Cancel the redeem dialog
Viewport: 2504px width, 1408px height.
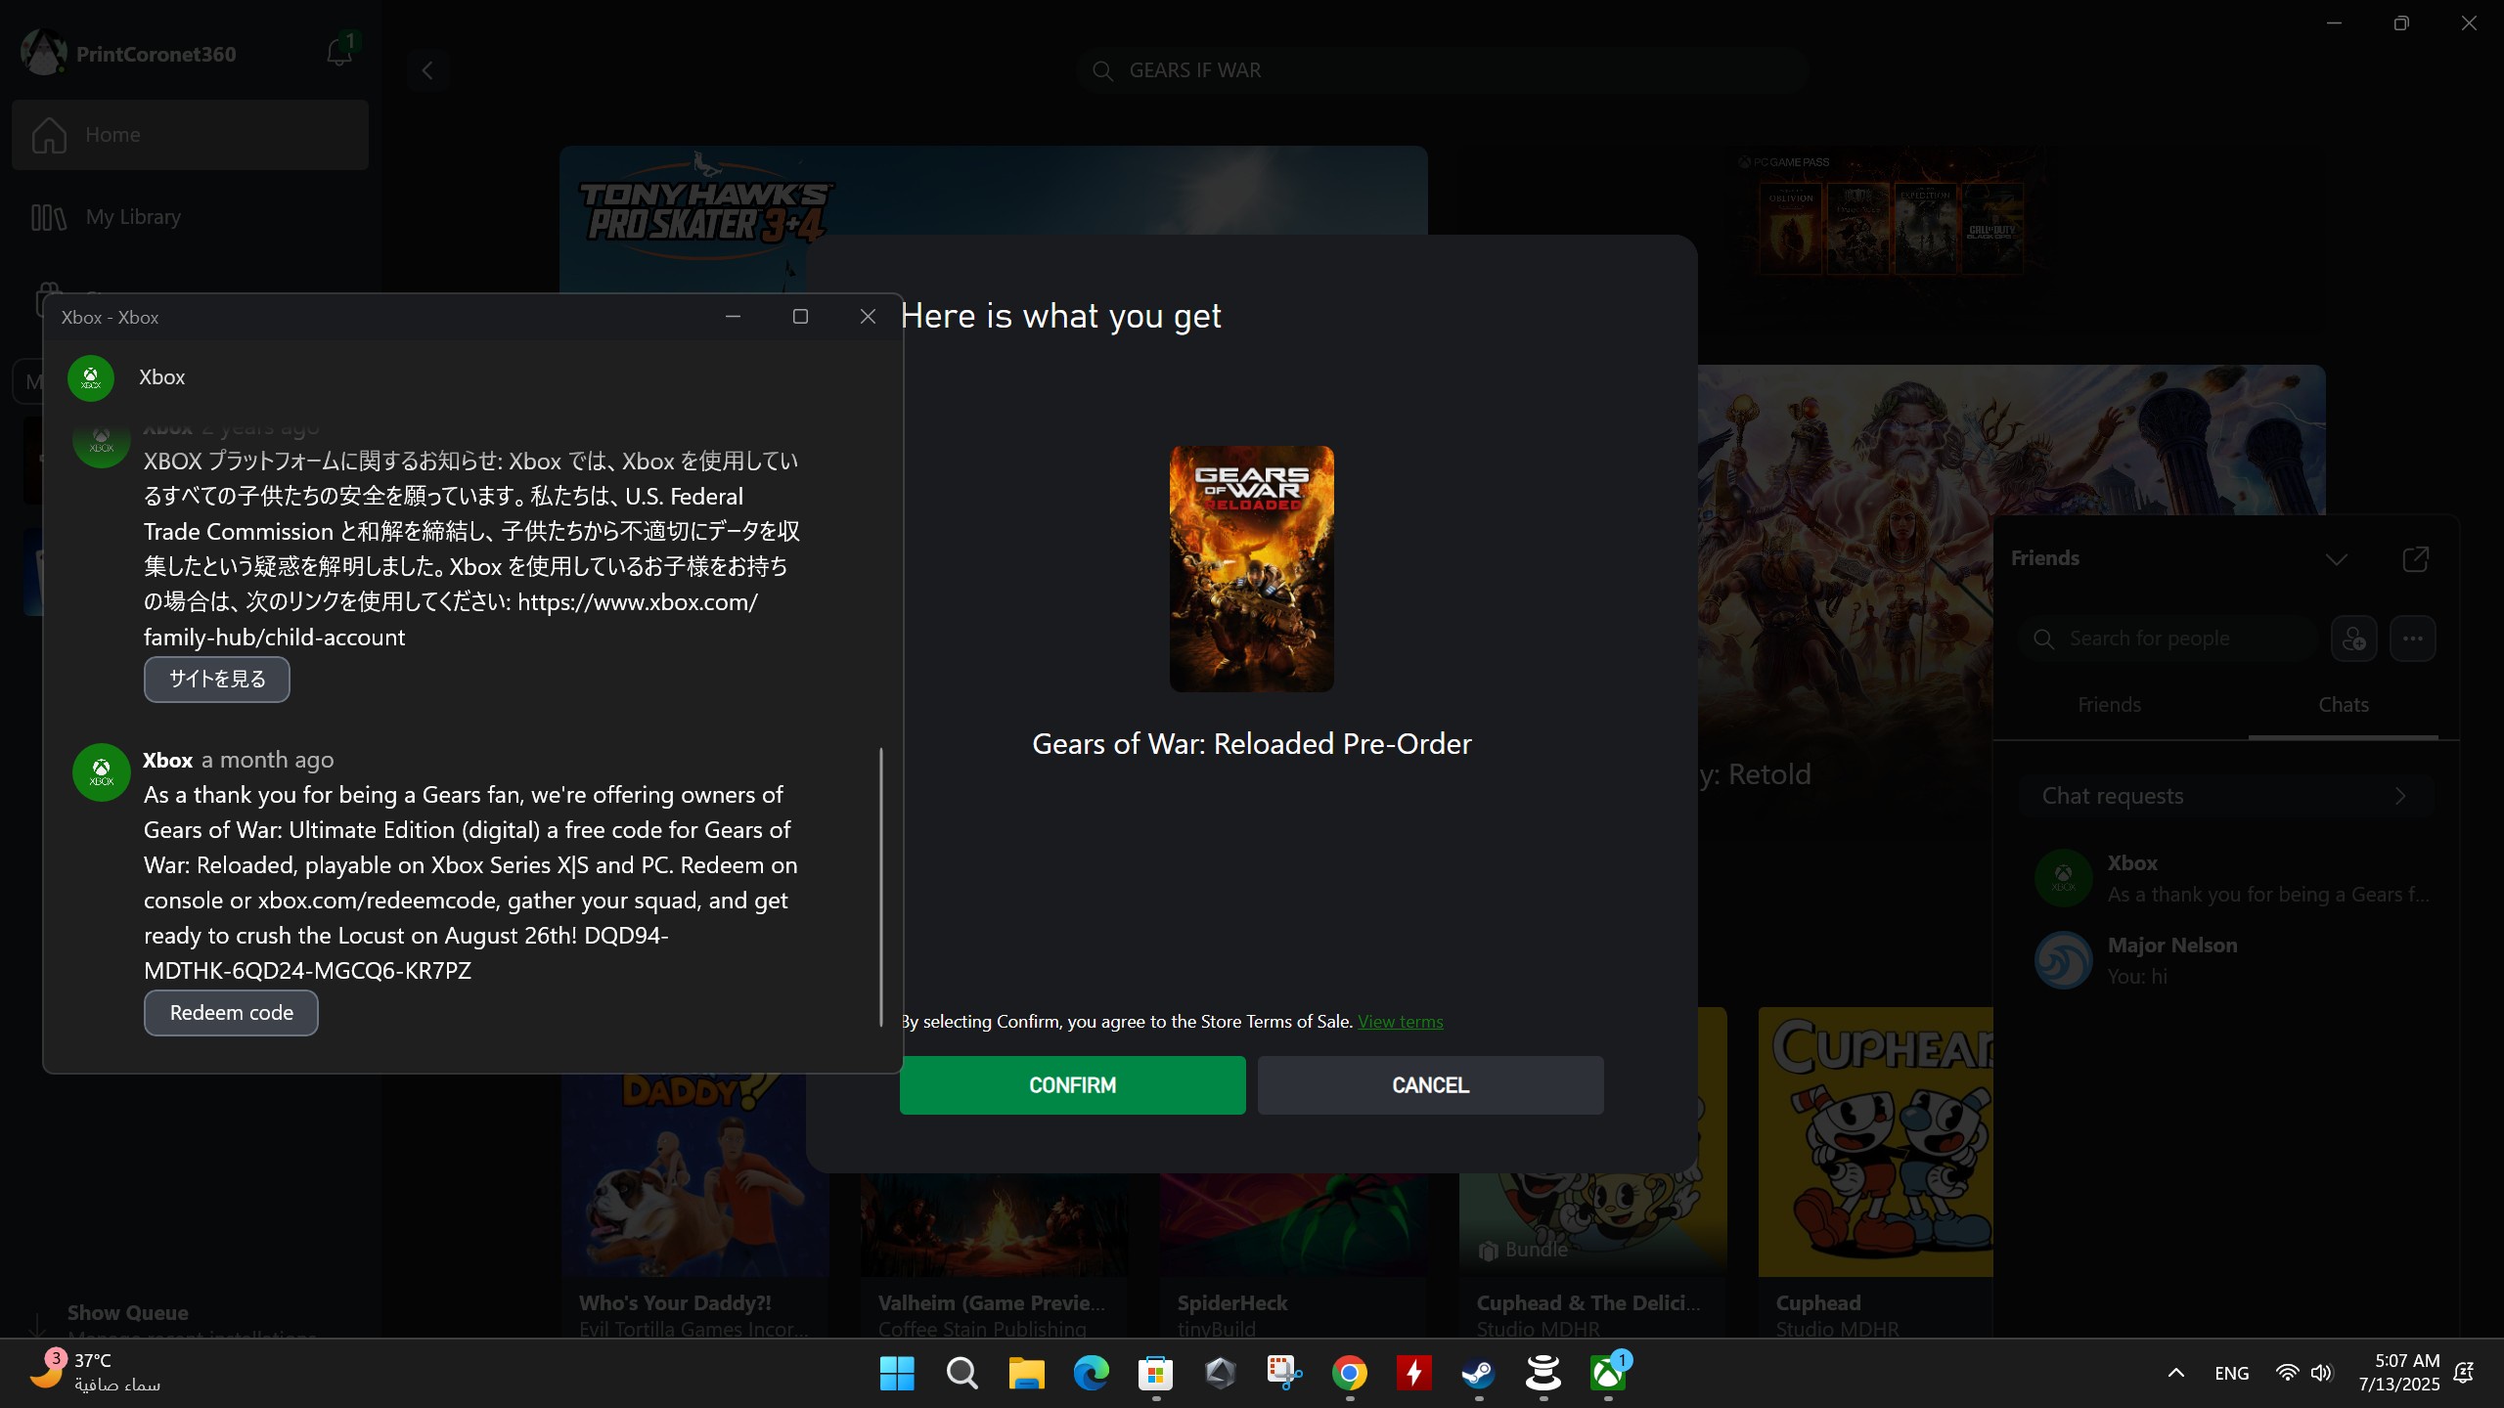coord(1431,1085)
